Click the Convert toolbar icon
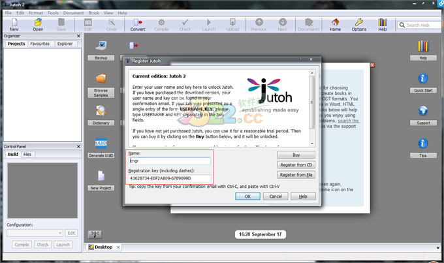The width and height of the screenshot is (444, 263). (138, 25)
